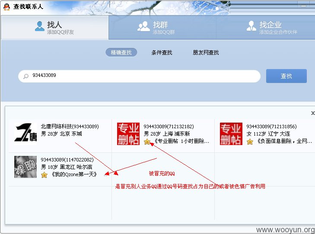Open 专业删帖 avatar for account 712131856
The width and height of the screenshot is (315, 234).
pyautogui.click(x=231, y=134)
